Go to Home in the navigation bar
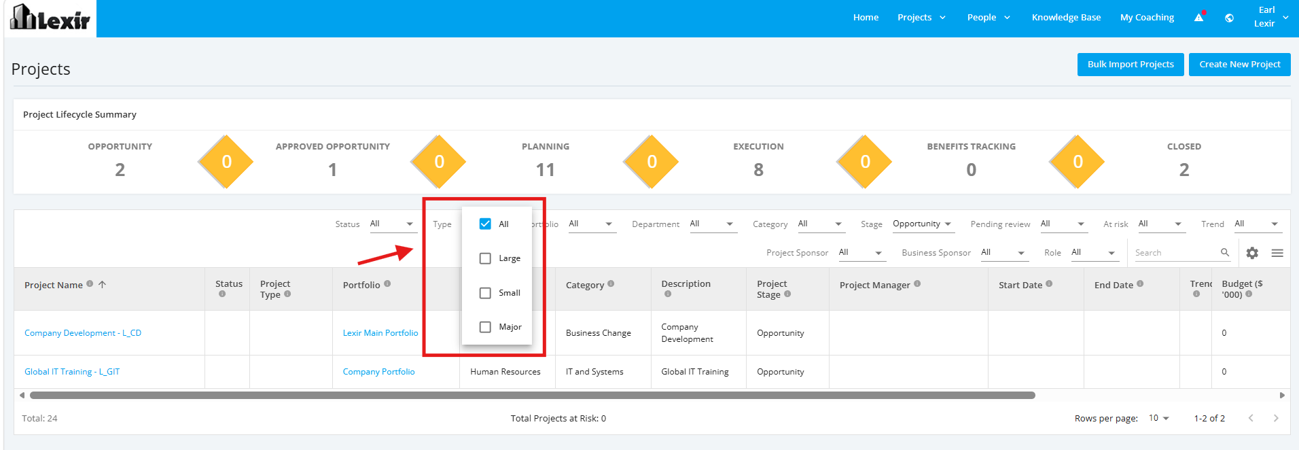 click(x=866, y=18)
